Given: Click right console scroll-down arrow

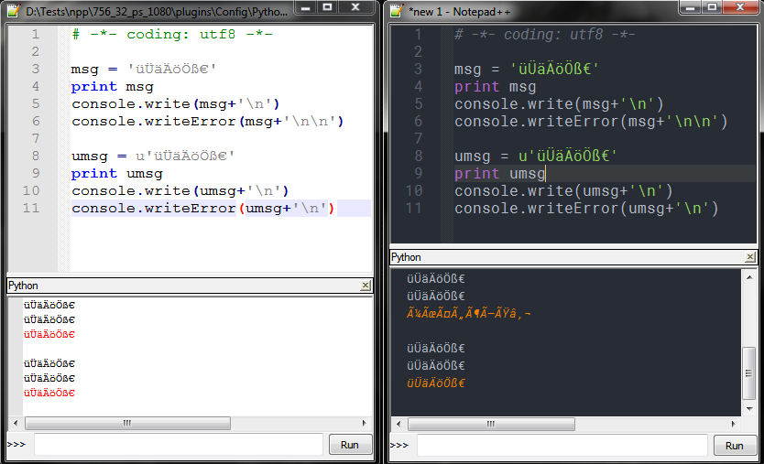Looking at the screenshot, I should pos(749,409).
